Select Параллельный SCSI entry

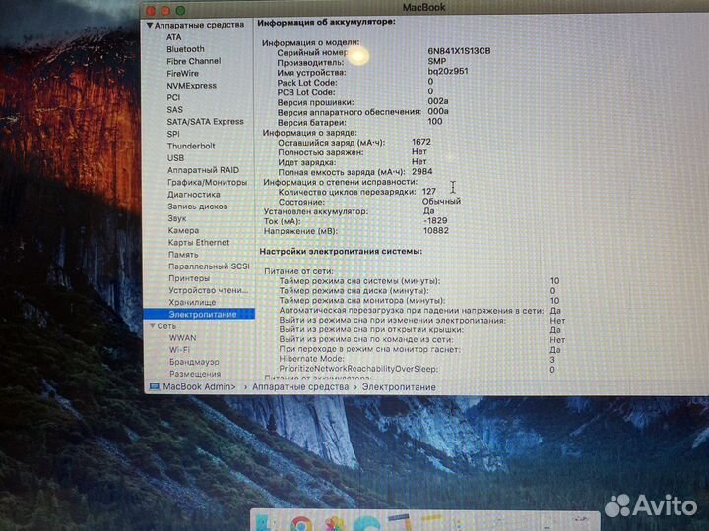click(209, 266)
